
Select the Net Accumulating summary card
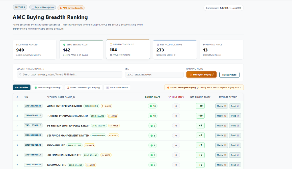coord(175,50)
